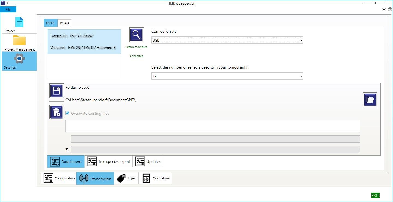This screenshot has height=202, width=393.
Task: Maximize the application window
Action: tap(374, 3)
